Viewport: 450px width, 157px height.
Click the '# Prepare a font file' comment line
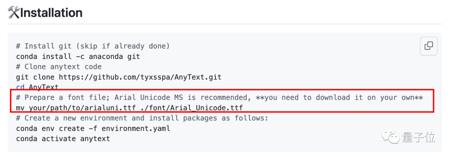[x=220, y=98]
